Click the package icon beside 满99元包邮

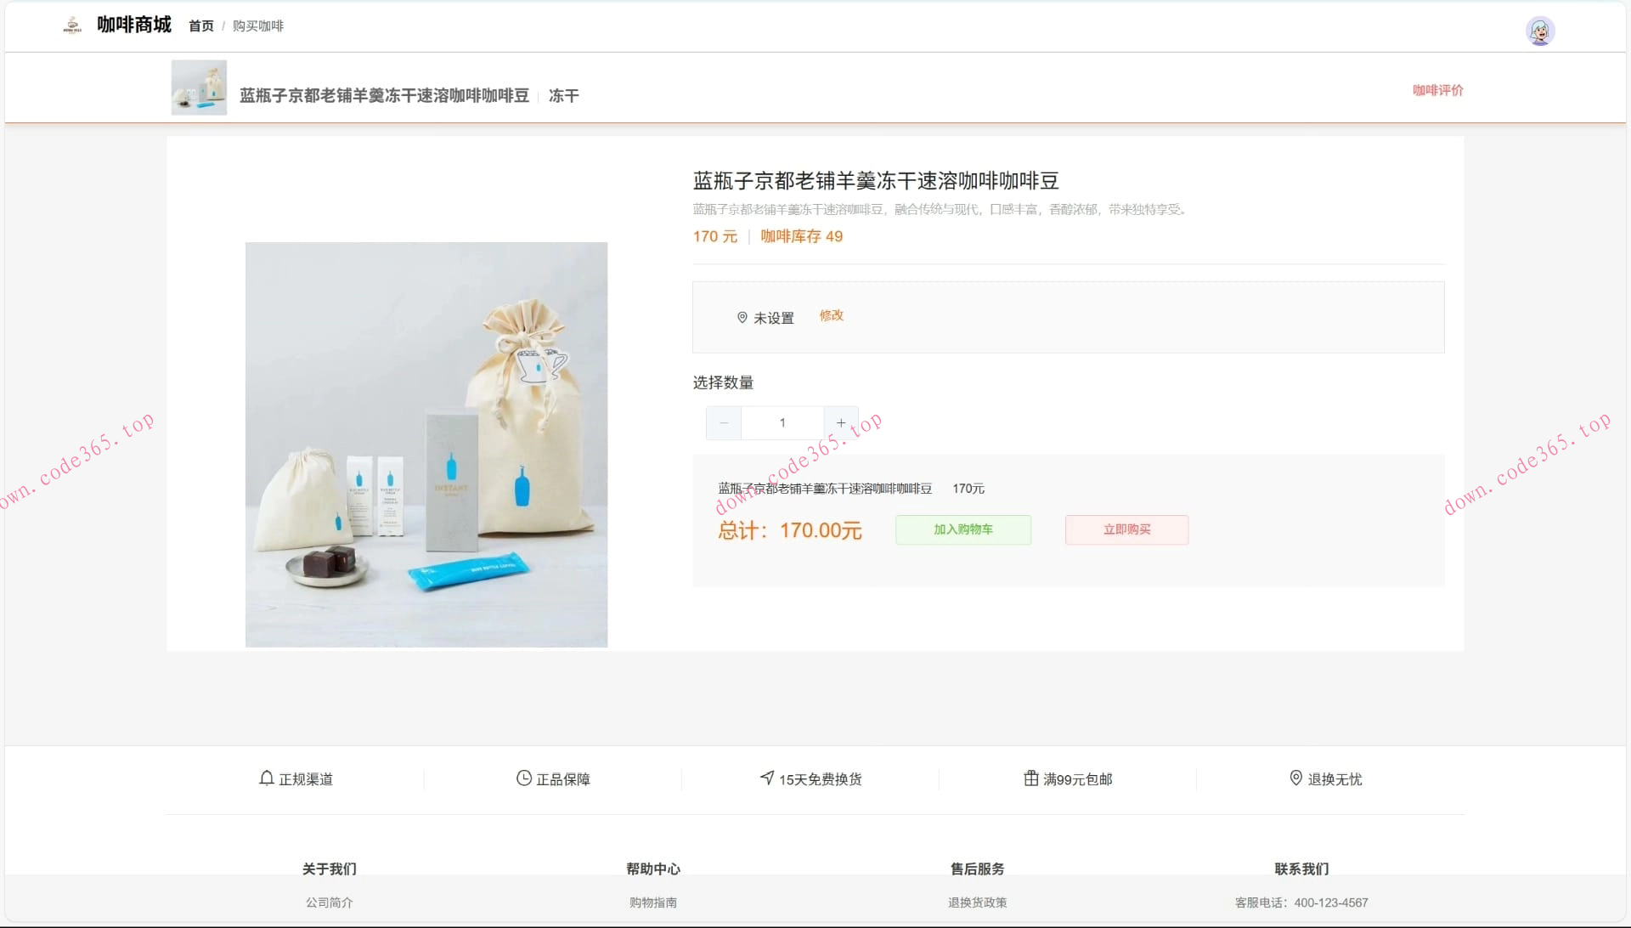click(1030, 777)
